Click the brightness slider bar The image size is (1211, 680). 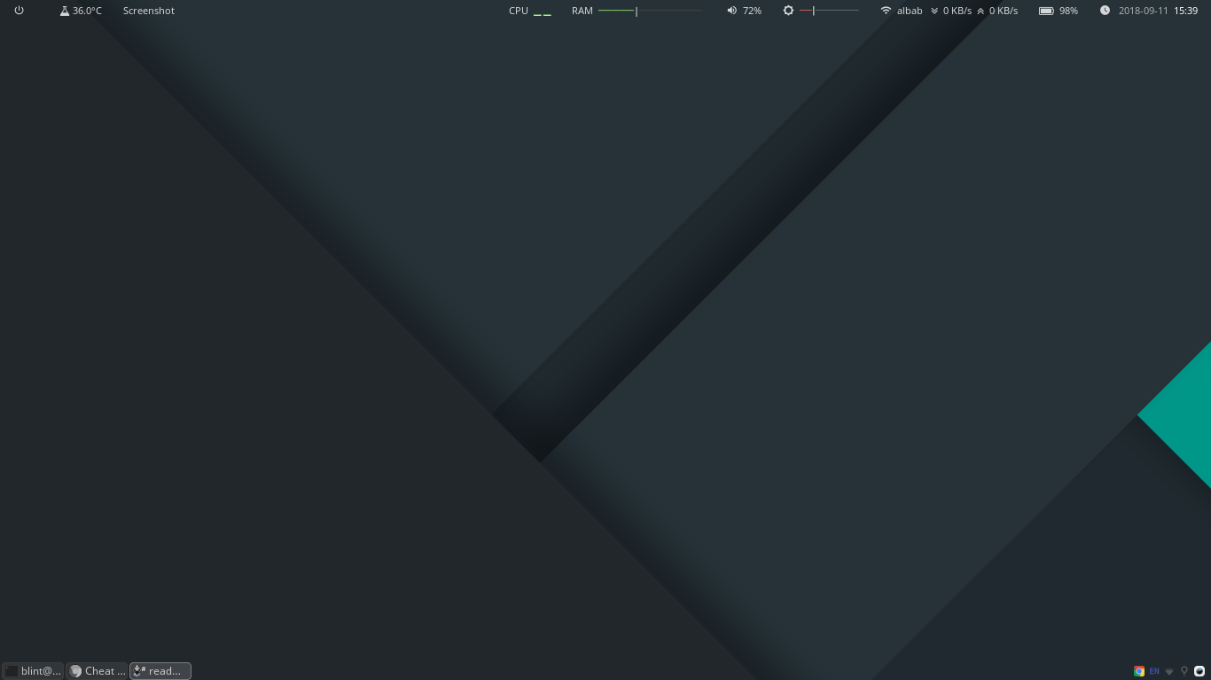(829, 11)
